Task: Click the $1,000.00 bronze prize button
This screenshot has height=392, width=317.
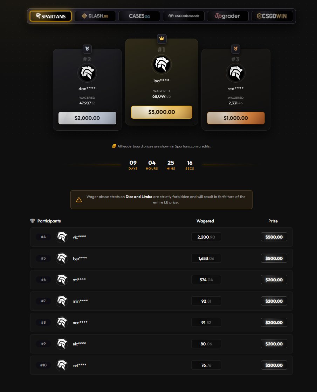Action: coord(236,118)
